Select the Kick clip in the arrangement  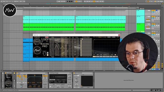(49, 19)
